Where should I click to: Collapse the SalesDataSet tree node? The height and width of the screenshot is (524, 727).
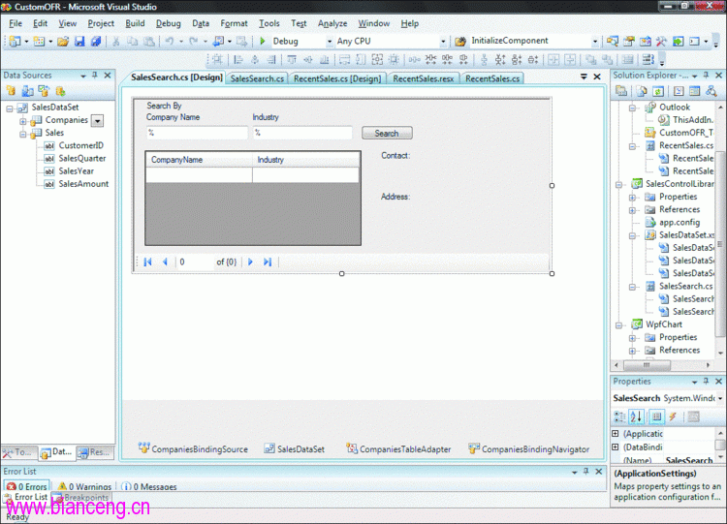10,108
